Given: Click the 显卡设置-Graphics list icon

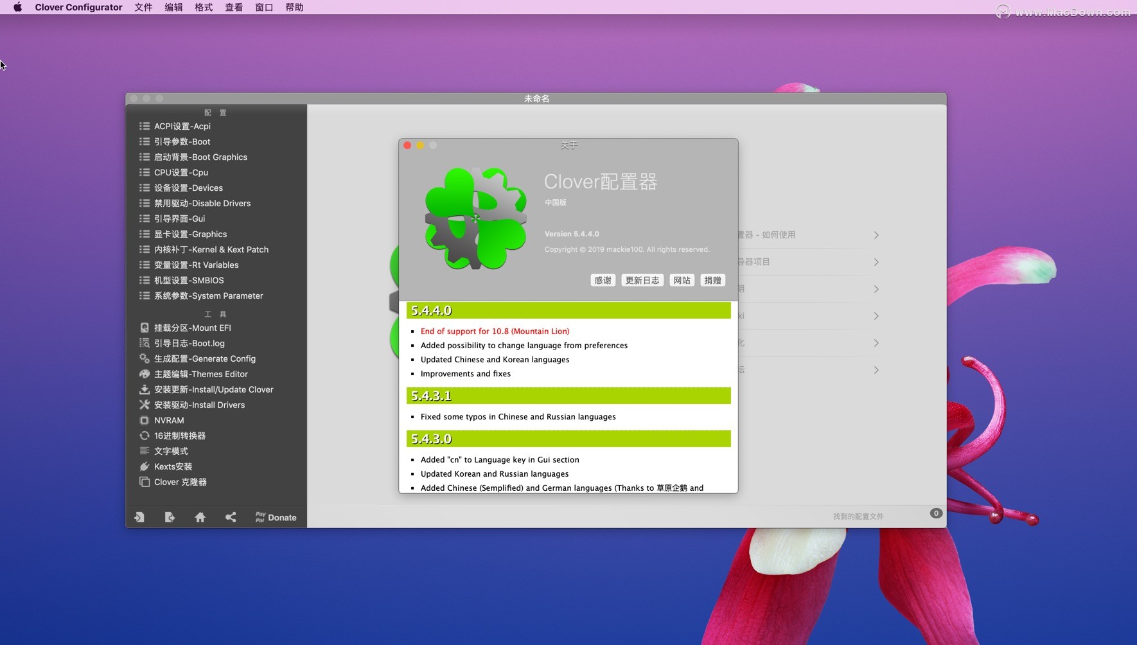Looking at the screenshot, I should pos(145,234).
